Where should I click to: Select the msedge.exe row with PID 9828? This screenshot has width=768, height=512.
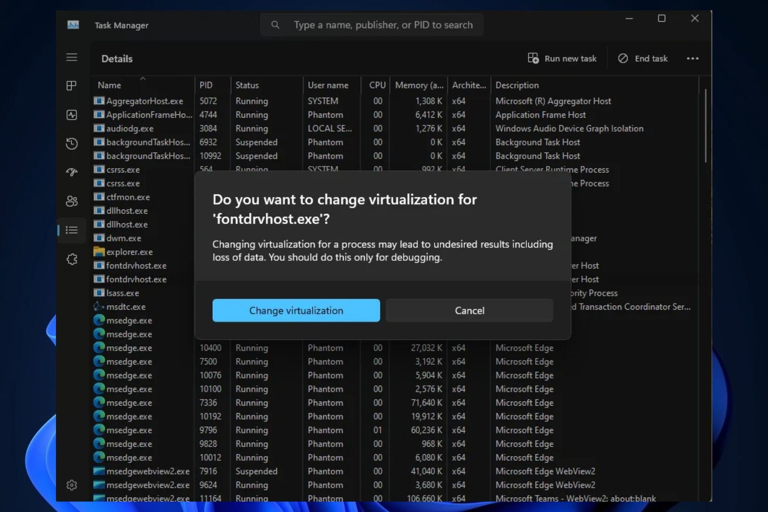tap(395, 444)
